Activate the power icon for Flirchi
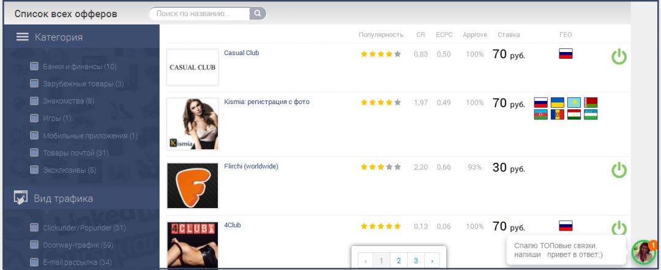 [x=619, y=170]
